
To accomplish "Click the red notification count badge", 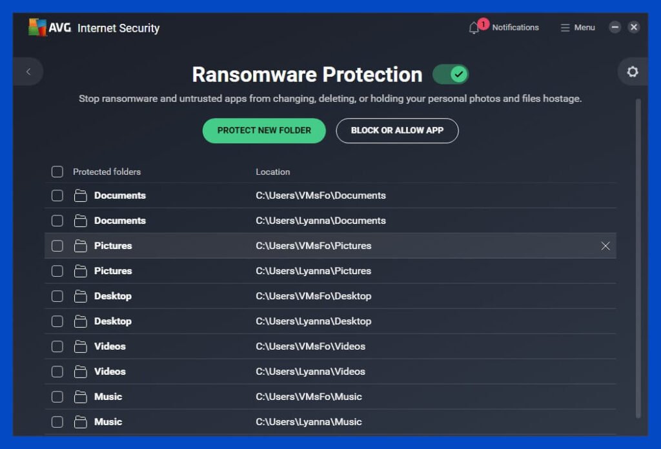I will click(x=483, y=24).
